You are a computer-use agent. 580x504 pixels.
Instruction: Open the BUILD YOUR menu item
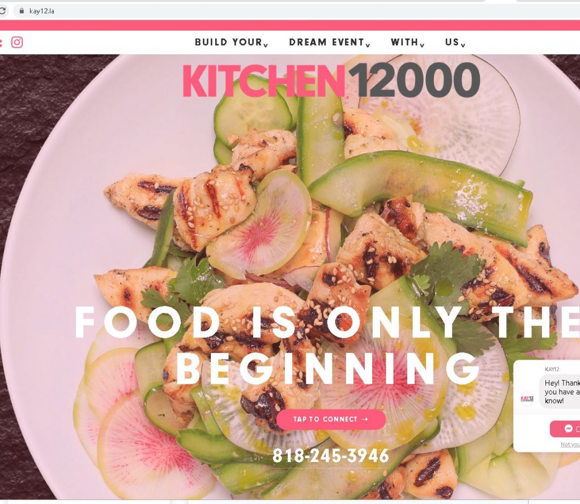tap(229, 42)
